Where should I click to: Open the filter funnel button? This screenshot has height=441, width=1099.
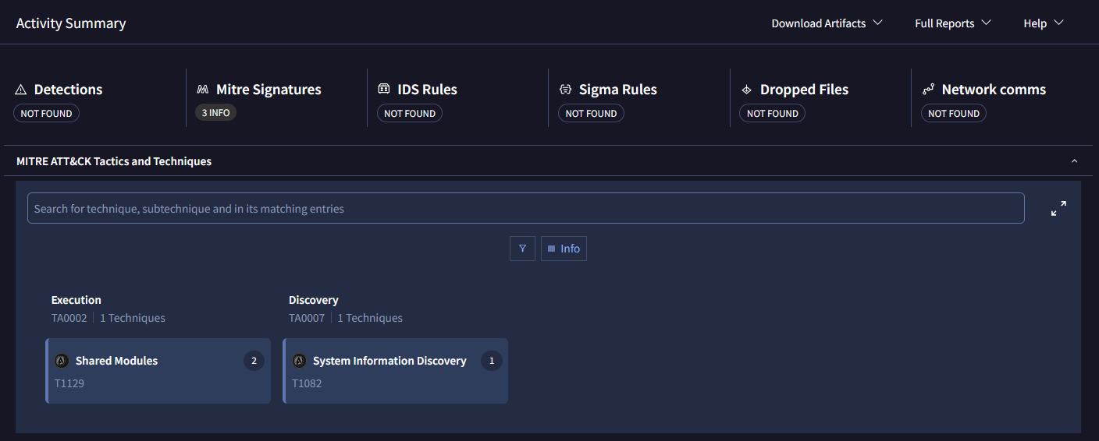(522, 249)
